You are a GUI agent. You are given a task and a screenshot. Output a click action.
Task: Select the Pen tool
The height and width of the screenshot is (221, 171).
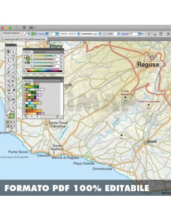[x=9, y=60]
